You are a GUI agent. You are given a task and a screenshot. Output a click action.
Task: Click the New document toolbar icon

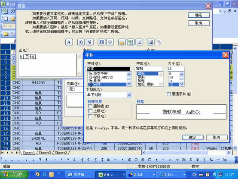point(6,19)
